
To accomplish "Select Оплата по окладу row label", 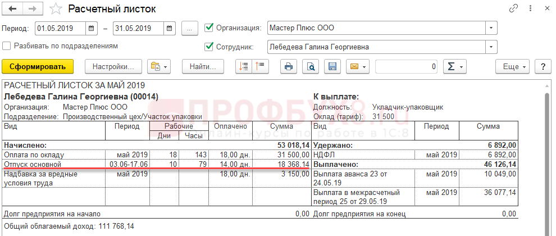I will point(34,155).
